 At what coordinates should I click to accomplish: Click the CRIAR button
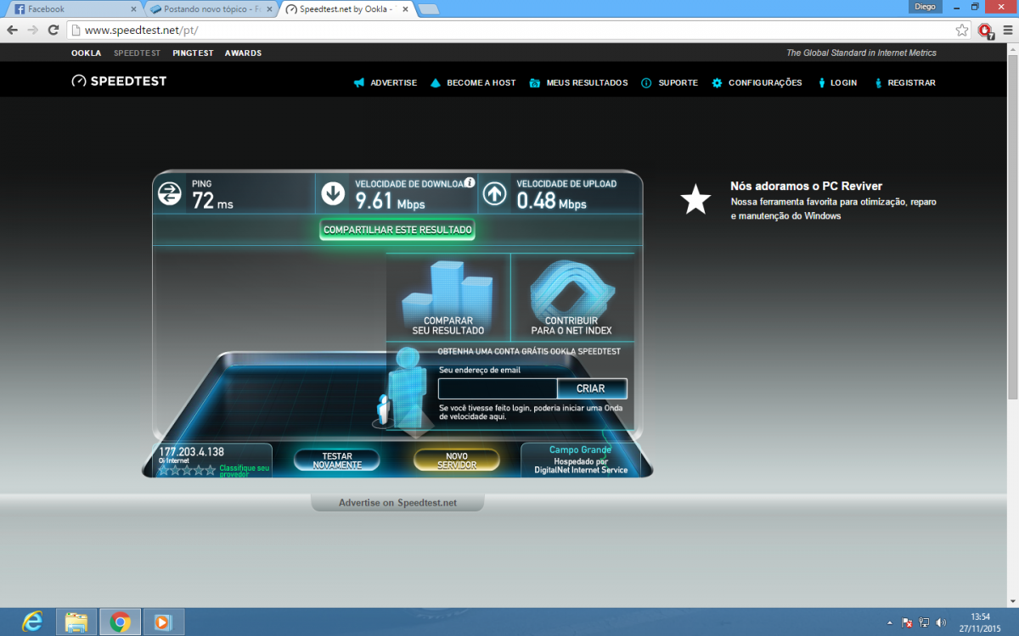(x=592, y=388)
